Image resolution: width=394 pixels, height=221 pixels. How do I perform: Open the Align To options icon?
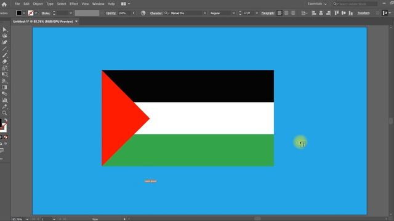pyautogui.click(x=304, y=13)
